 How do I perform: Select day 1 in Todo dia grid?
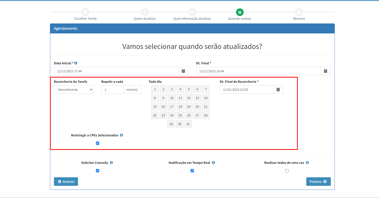(x=155, y=89)
